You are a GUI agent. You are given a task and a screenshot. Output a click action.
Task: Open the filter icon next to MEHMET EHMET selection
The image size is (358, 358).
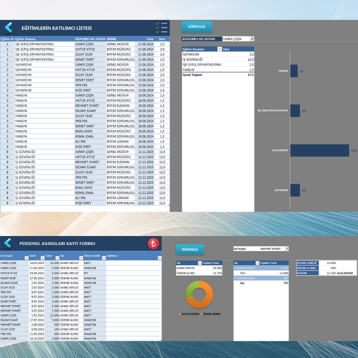coord(287,249)
